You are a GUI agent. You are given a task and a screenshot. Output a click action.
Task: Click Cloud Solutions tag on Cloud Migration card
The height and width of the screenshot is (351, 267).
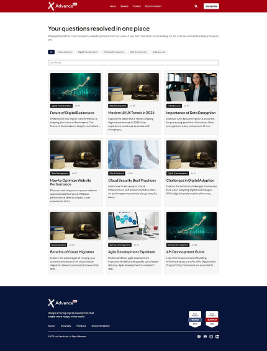58,245
